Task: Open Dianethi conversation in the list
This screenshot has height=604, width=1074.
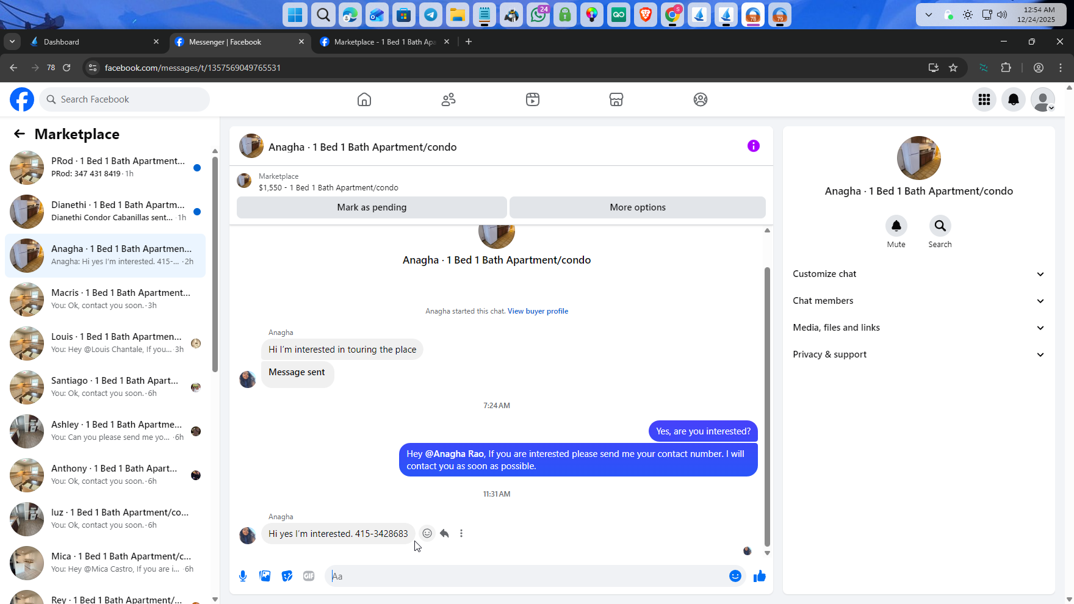Action: click(x=105, y=212)
